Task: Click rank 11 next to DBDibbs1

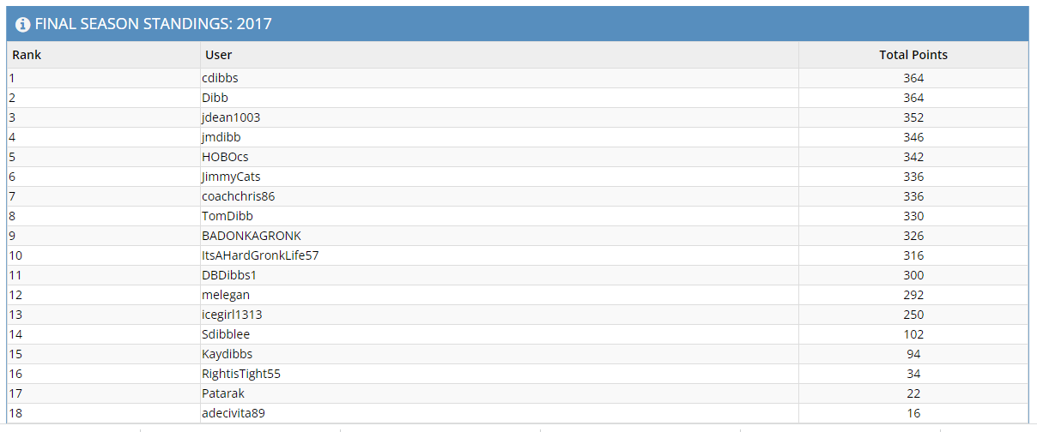Action: tap(15, 275)
